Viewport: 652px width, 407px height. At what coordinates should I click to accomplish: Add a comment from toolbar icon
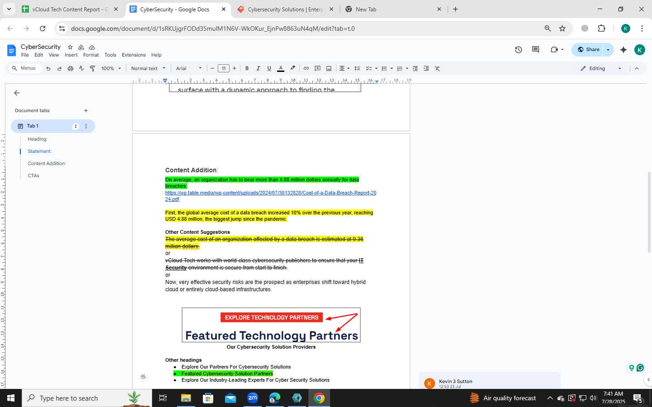[317, 68]
